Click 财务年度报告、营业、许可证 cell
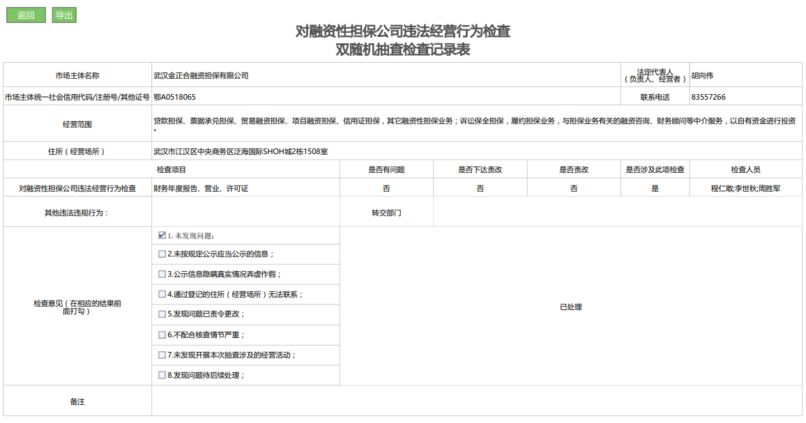The image size is (806, 423). coord(201,189)
